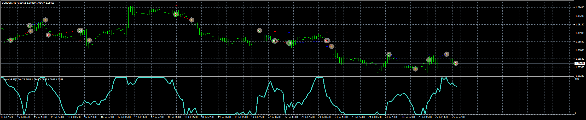Click the highlighted current price 1.08451 label
Screen dimensions: 586x120
(x=580, y=63)
